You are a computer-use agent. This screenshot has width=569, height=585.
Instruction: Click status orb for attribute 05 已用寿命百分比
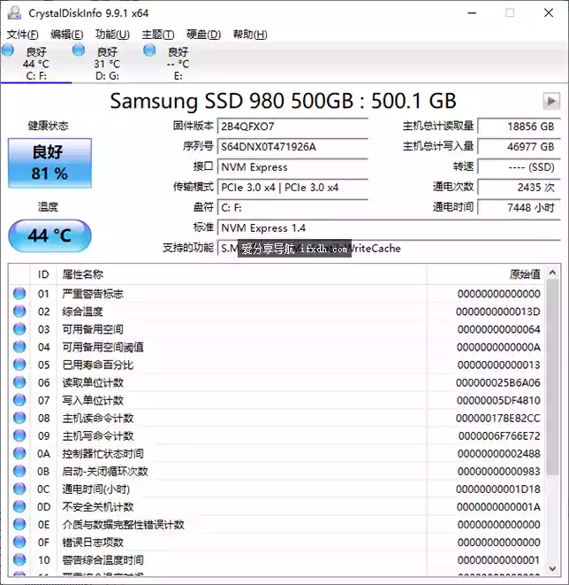coord(19,365)
